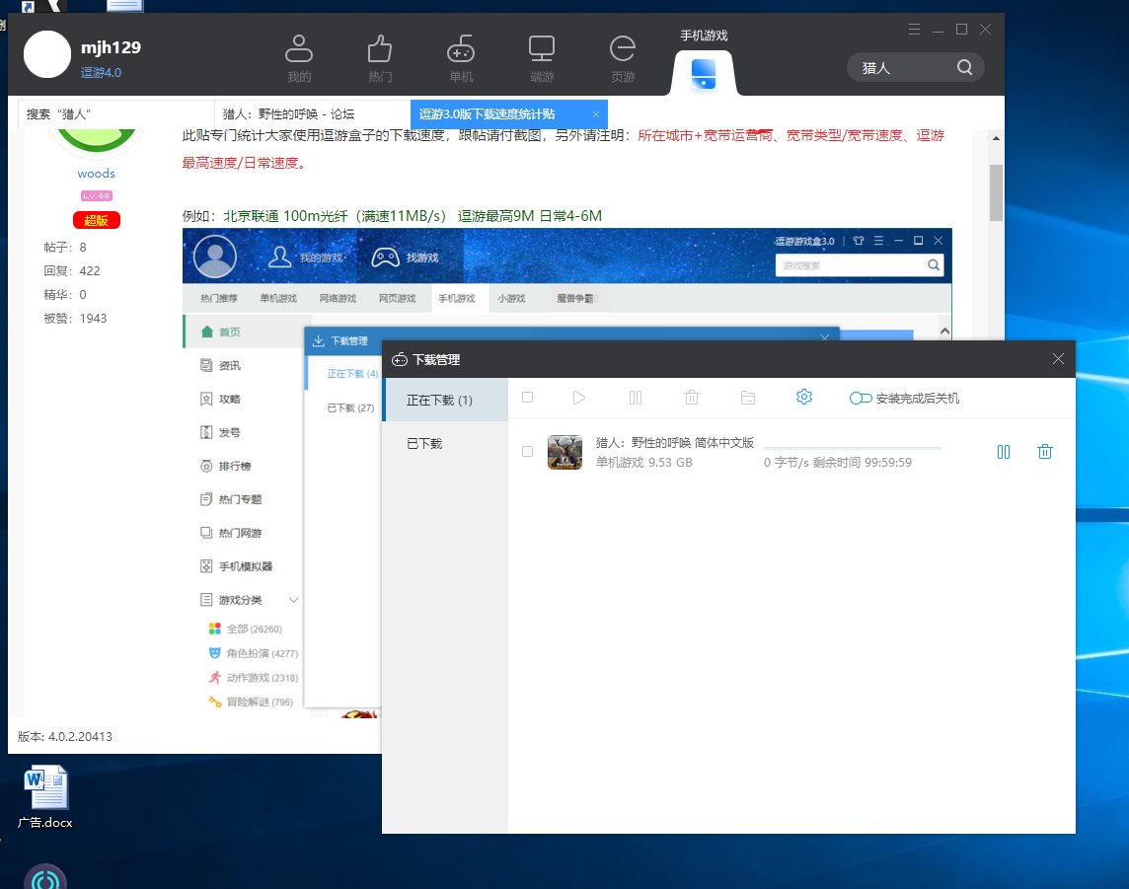Click the 下载管理 title gamepad icon
Image resolution: width=1129 pixels, height=889 pixels.
400,360
